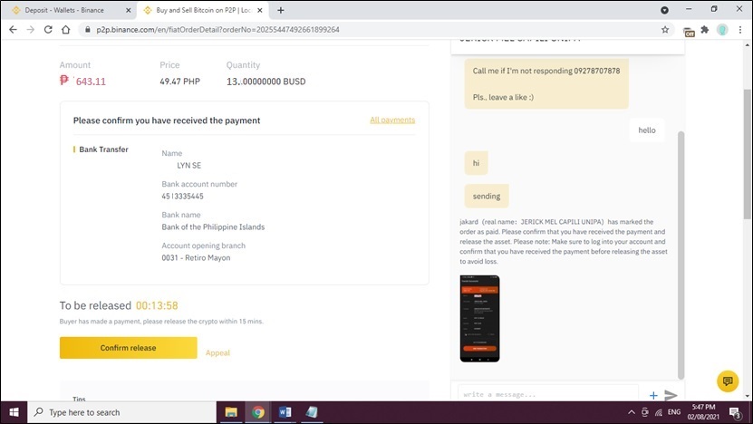Click the address bar URL
Screen dimensions: 753x424
[218, 29]
